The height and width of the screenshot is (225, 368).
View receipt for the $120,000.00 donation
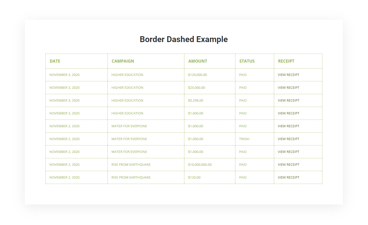[x=288, y=75]
